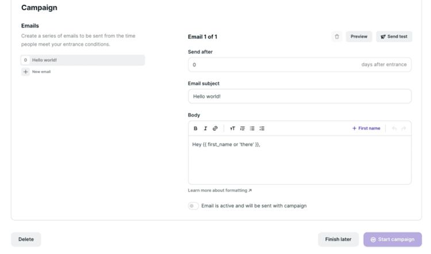Apply italic formatting in the body editor

[x=205, y=128]
